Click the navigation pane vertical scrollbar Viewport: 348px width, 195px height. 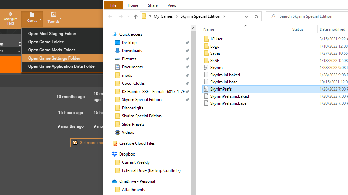click(193, 113)
